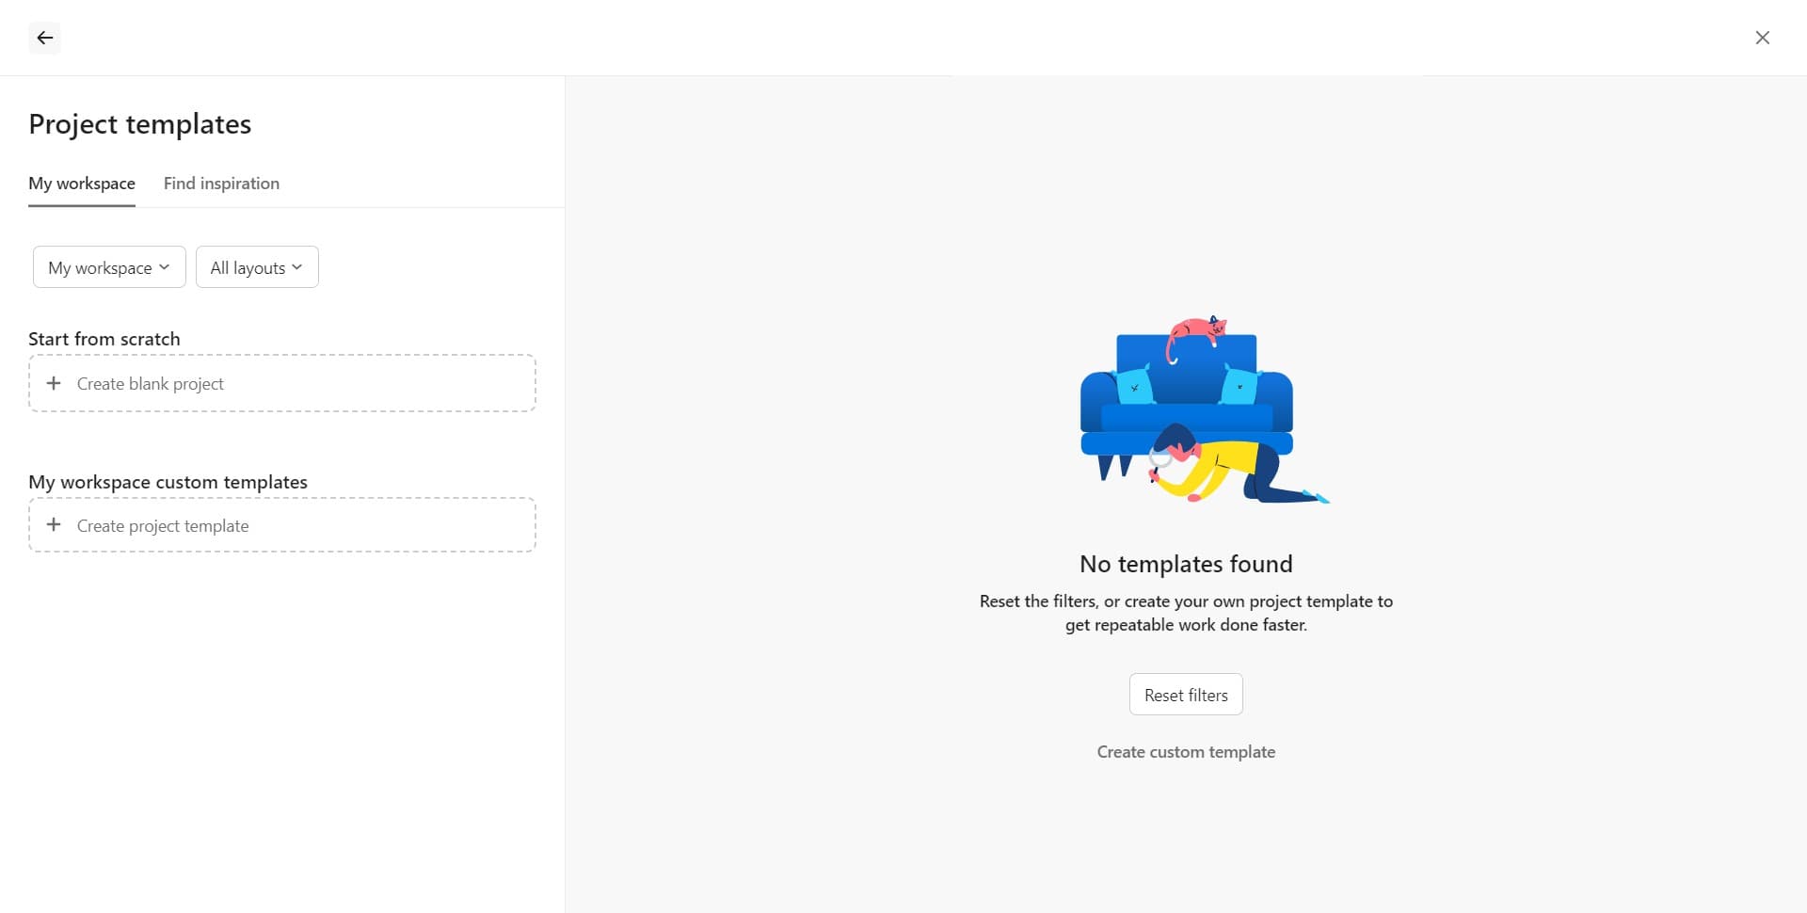
Task: Open the My workspace filter dropdown
Action: [x=108, y=266]
